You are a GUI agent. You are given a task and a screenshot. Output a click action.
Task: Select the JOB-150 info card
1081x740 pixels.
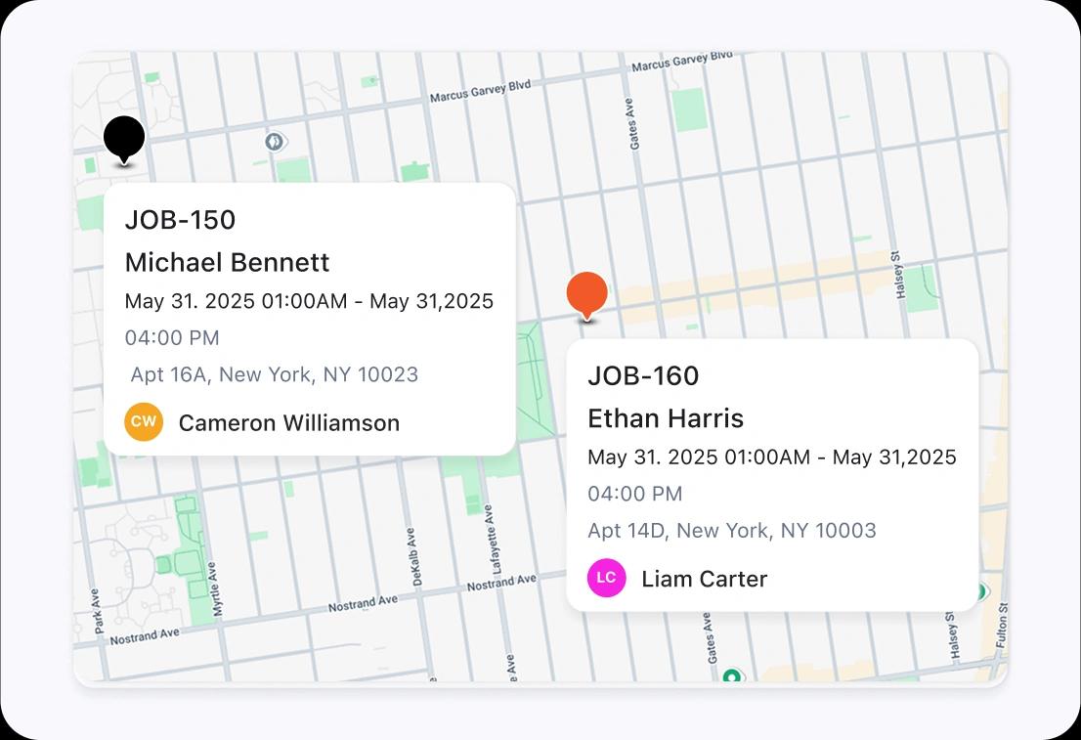point(311,318)
